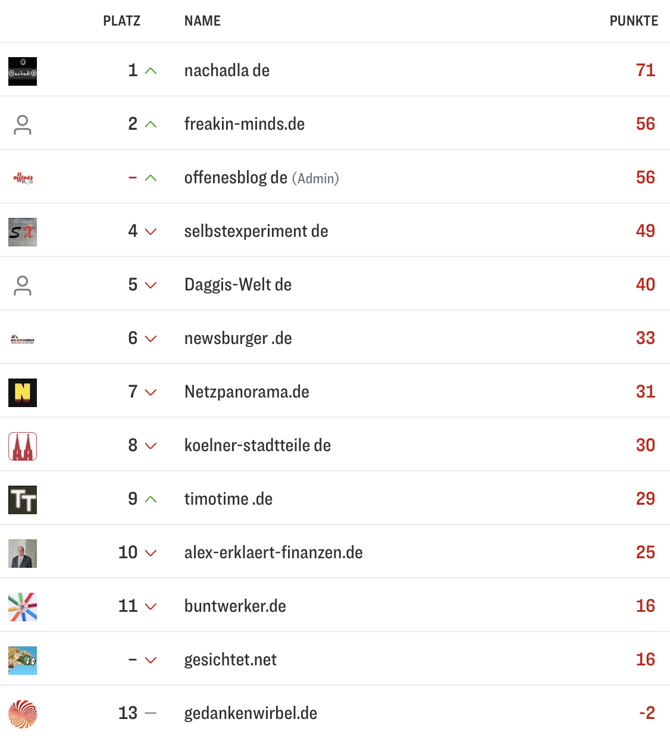
Task: Sort the list by PUNKTE column header
Action: [x=633, y=21]
